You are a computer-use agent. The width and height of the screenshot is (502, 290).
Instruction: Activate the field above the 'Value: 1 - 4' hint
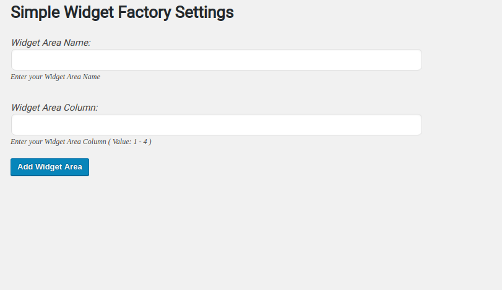click(217, 125)
